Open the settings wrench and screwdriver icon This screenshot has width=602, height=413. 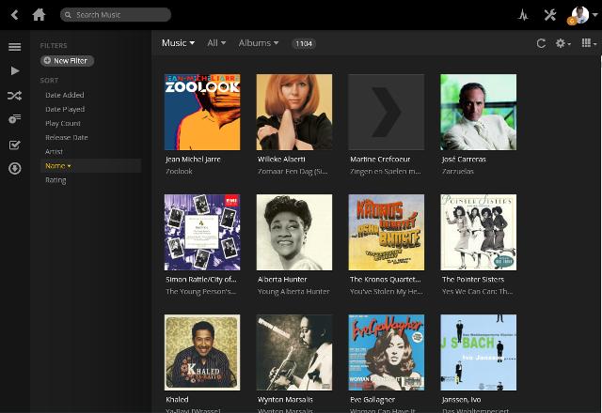tap(550, 15)
